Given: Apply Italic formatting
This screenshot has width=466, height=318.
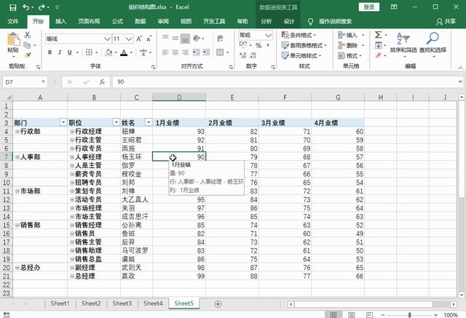Looking at the screenshot, I should 60,52.
